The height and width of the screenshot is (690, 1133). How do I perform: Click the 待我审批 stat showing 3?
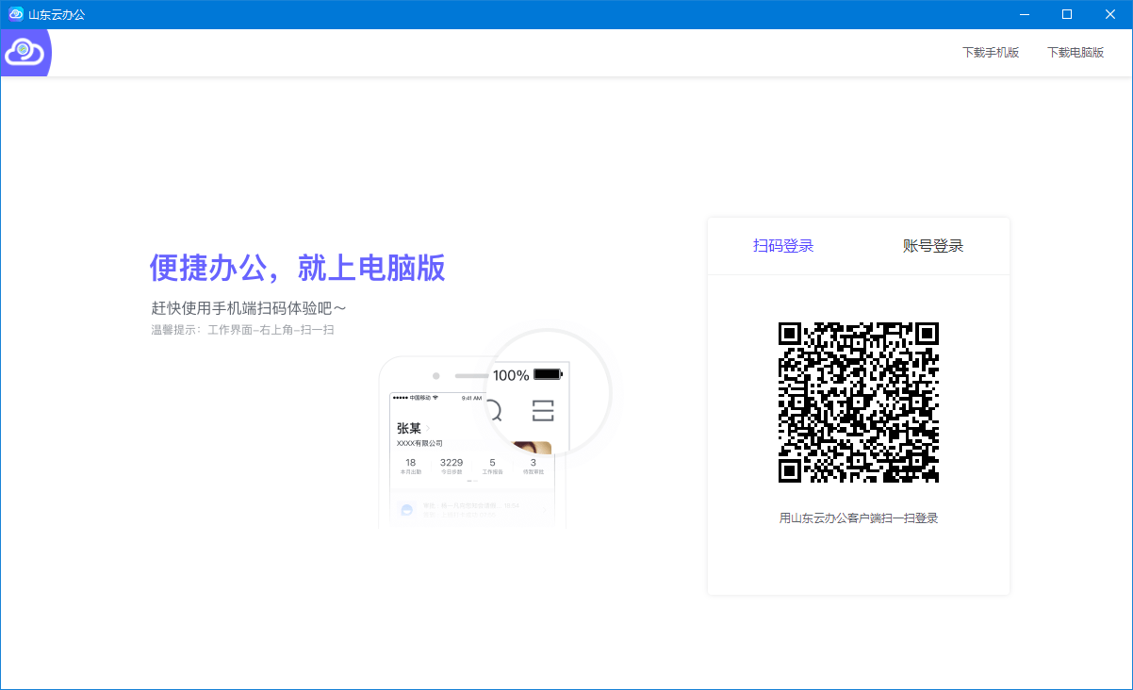tap(533, 466)
